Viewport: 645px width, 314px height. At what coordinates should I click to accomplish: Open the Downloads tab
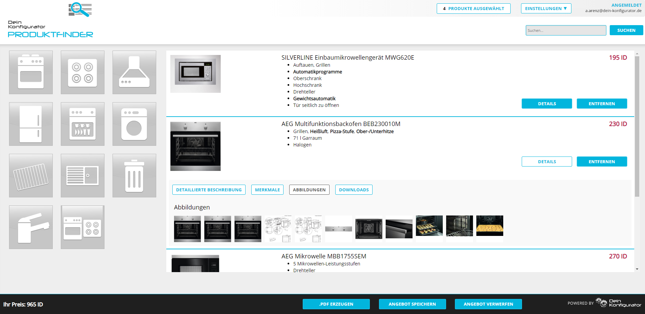[354, 190]
